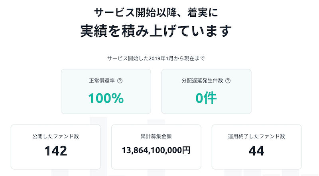319x176 pixels.
Task: Open the 運用終了したファンド数 card
Action: pos(256,147)
